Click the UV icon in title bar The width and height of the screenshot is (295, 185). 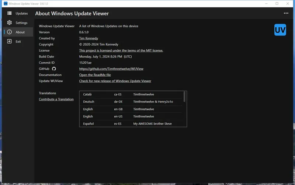(6, 4)
